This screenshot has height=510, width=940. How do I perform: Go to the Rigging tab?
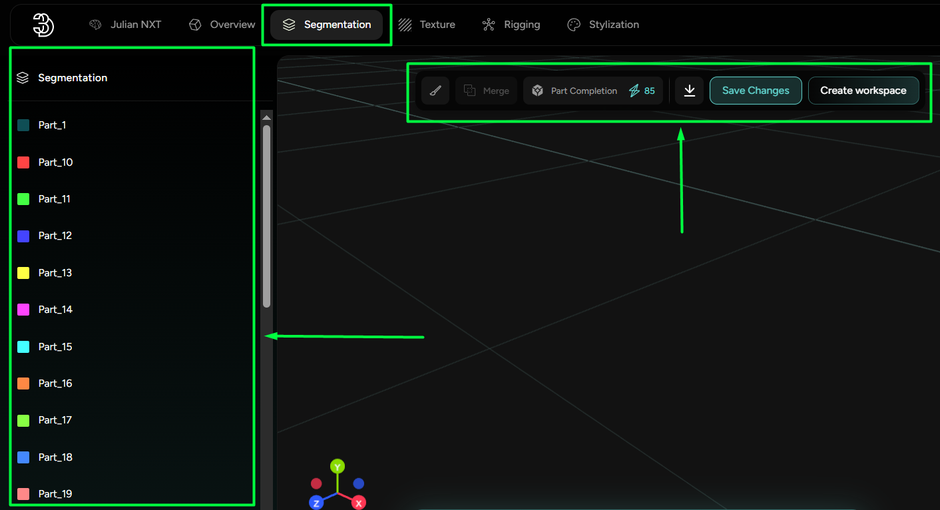511,25
